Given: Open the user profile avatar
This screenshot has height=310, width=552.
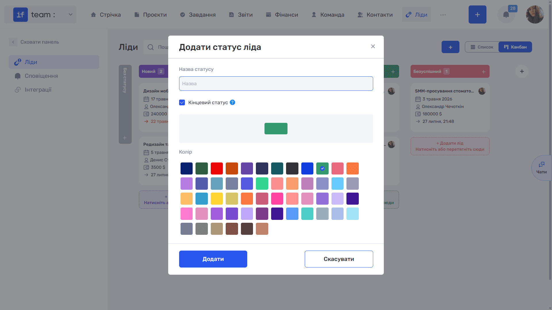Looking at the screenshot, I should [x=535, y=15].
